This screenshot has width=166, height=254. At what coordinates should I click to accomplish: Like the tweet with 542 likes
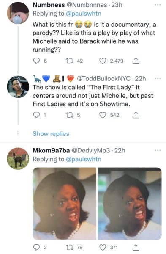[103, 115]
